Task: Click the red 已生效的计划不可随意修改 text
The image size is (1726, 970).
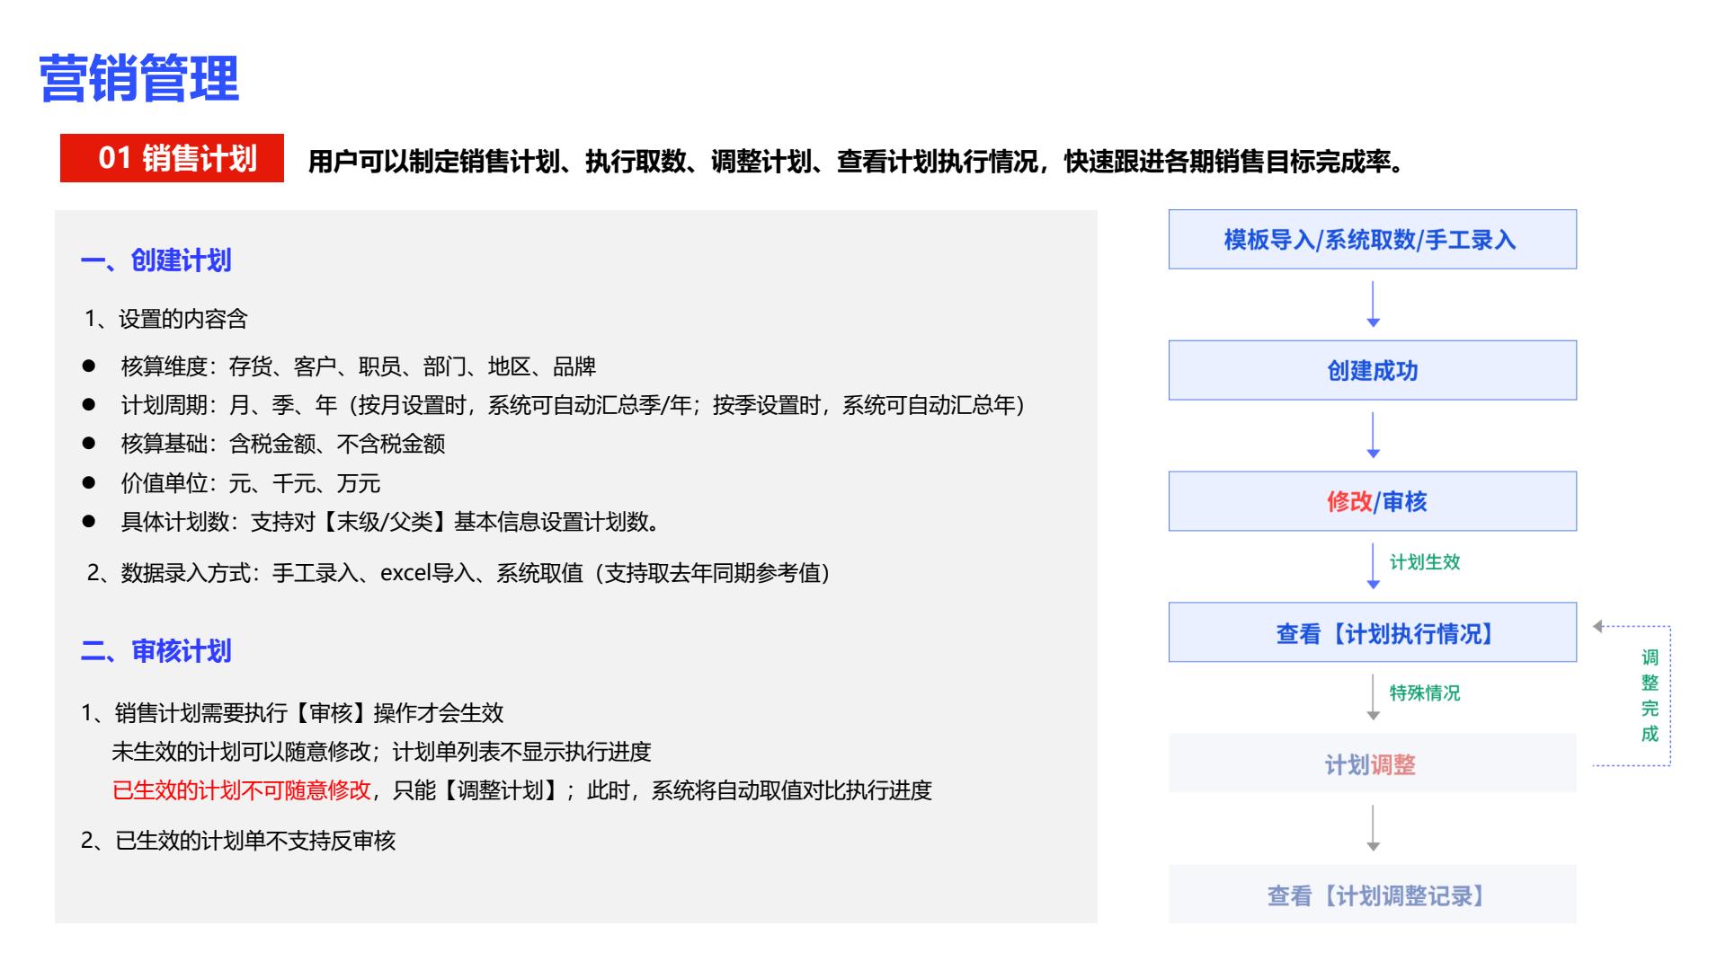Action: point(241,790)
